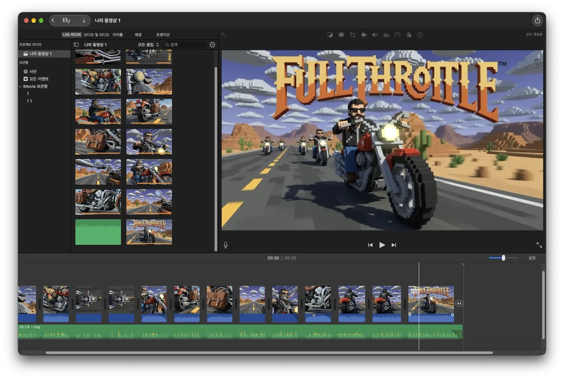
Task: Select the cropping tool
Action: [352, 35]
